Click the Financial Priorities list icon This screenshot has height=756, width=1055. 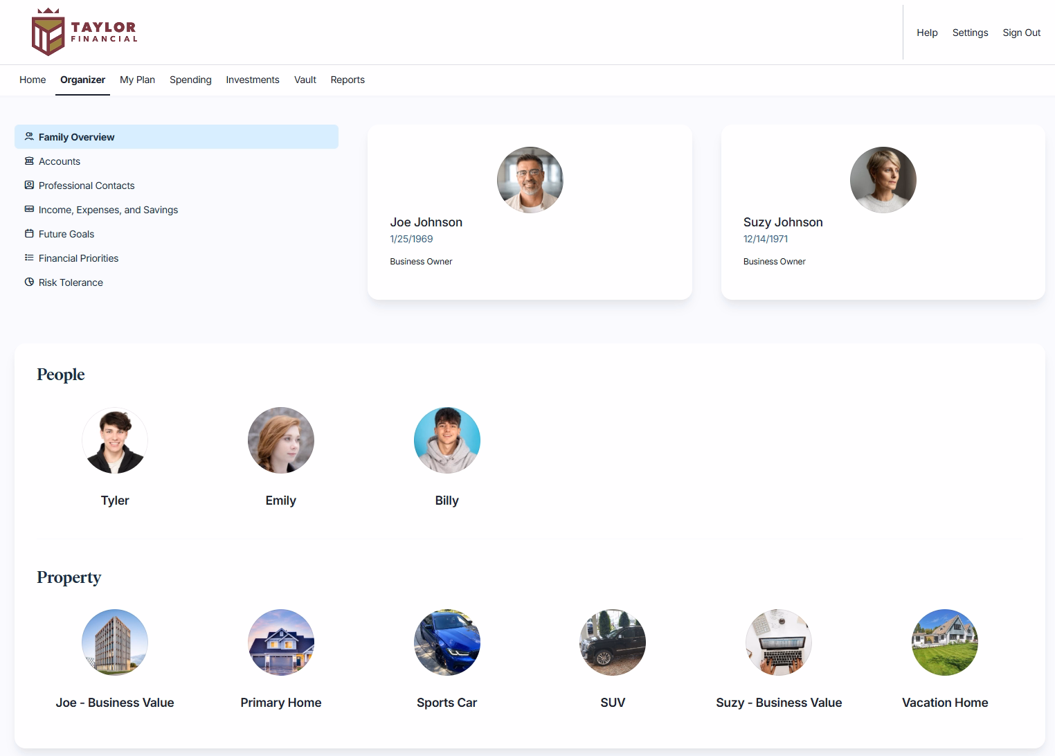click(29, 258)
